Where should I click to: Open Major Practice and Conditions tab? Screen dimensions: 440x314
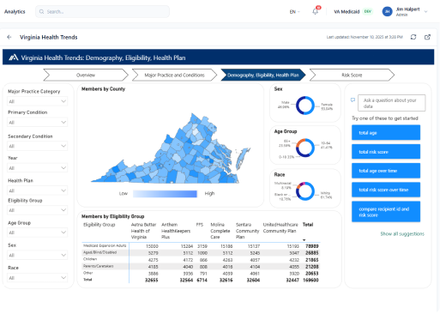(174, 75)
